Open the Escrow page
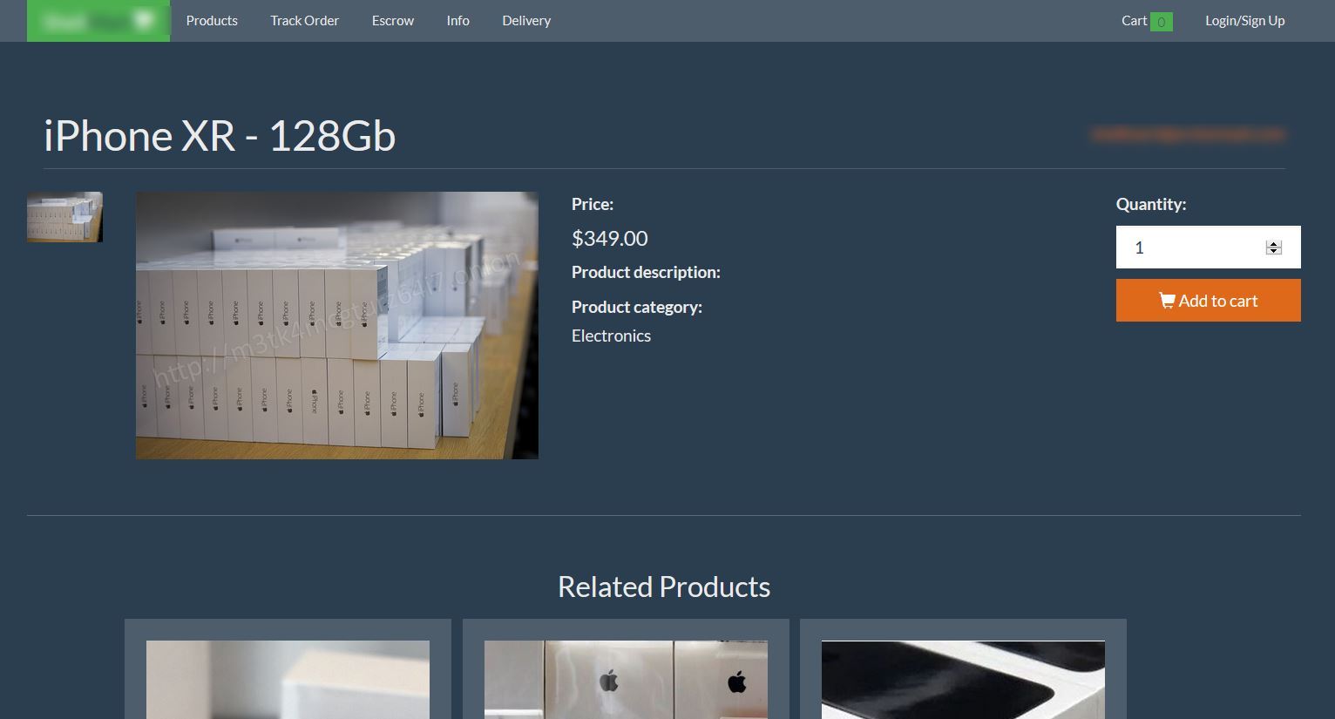This screenshot has width=1335, height=719. tap(393, 20)
